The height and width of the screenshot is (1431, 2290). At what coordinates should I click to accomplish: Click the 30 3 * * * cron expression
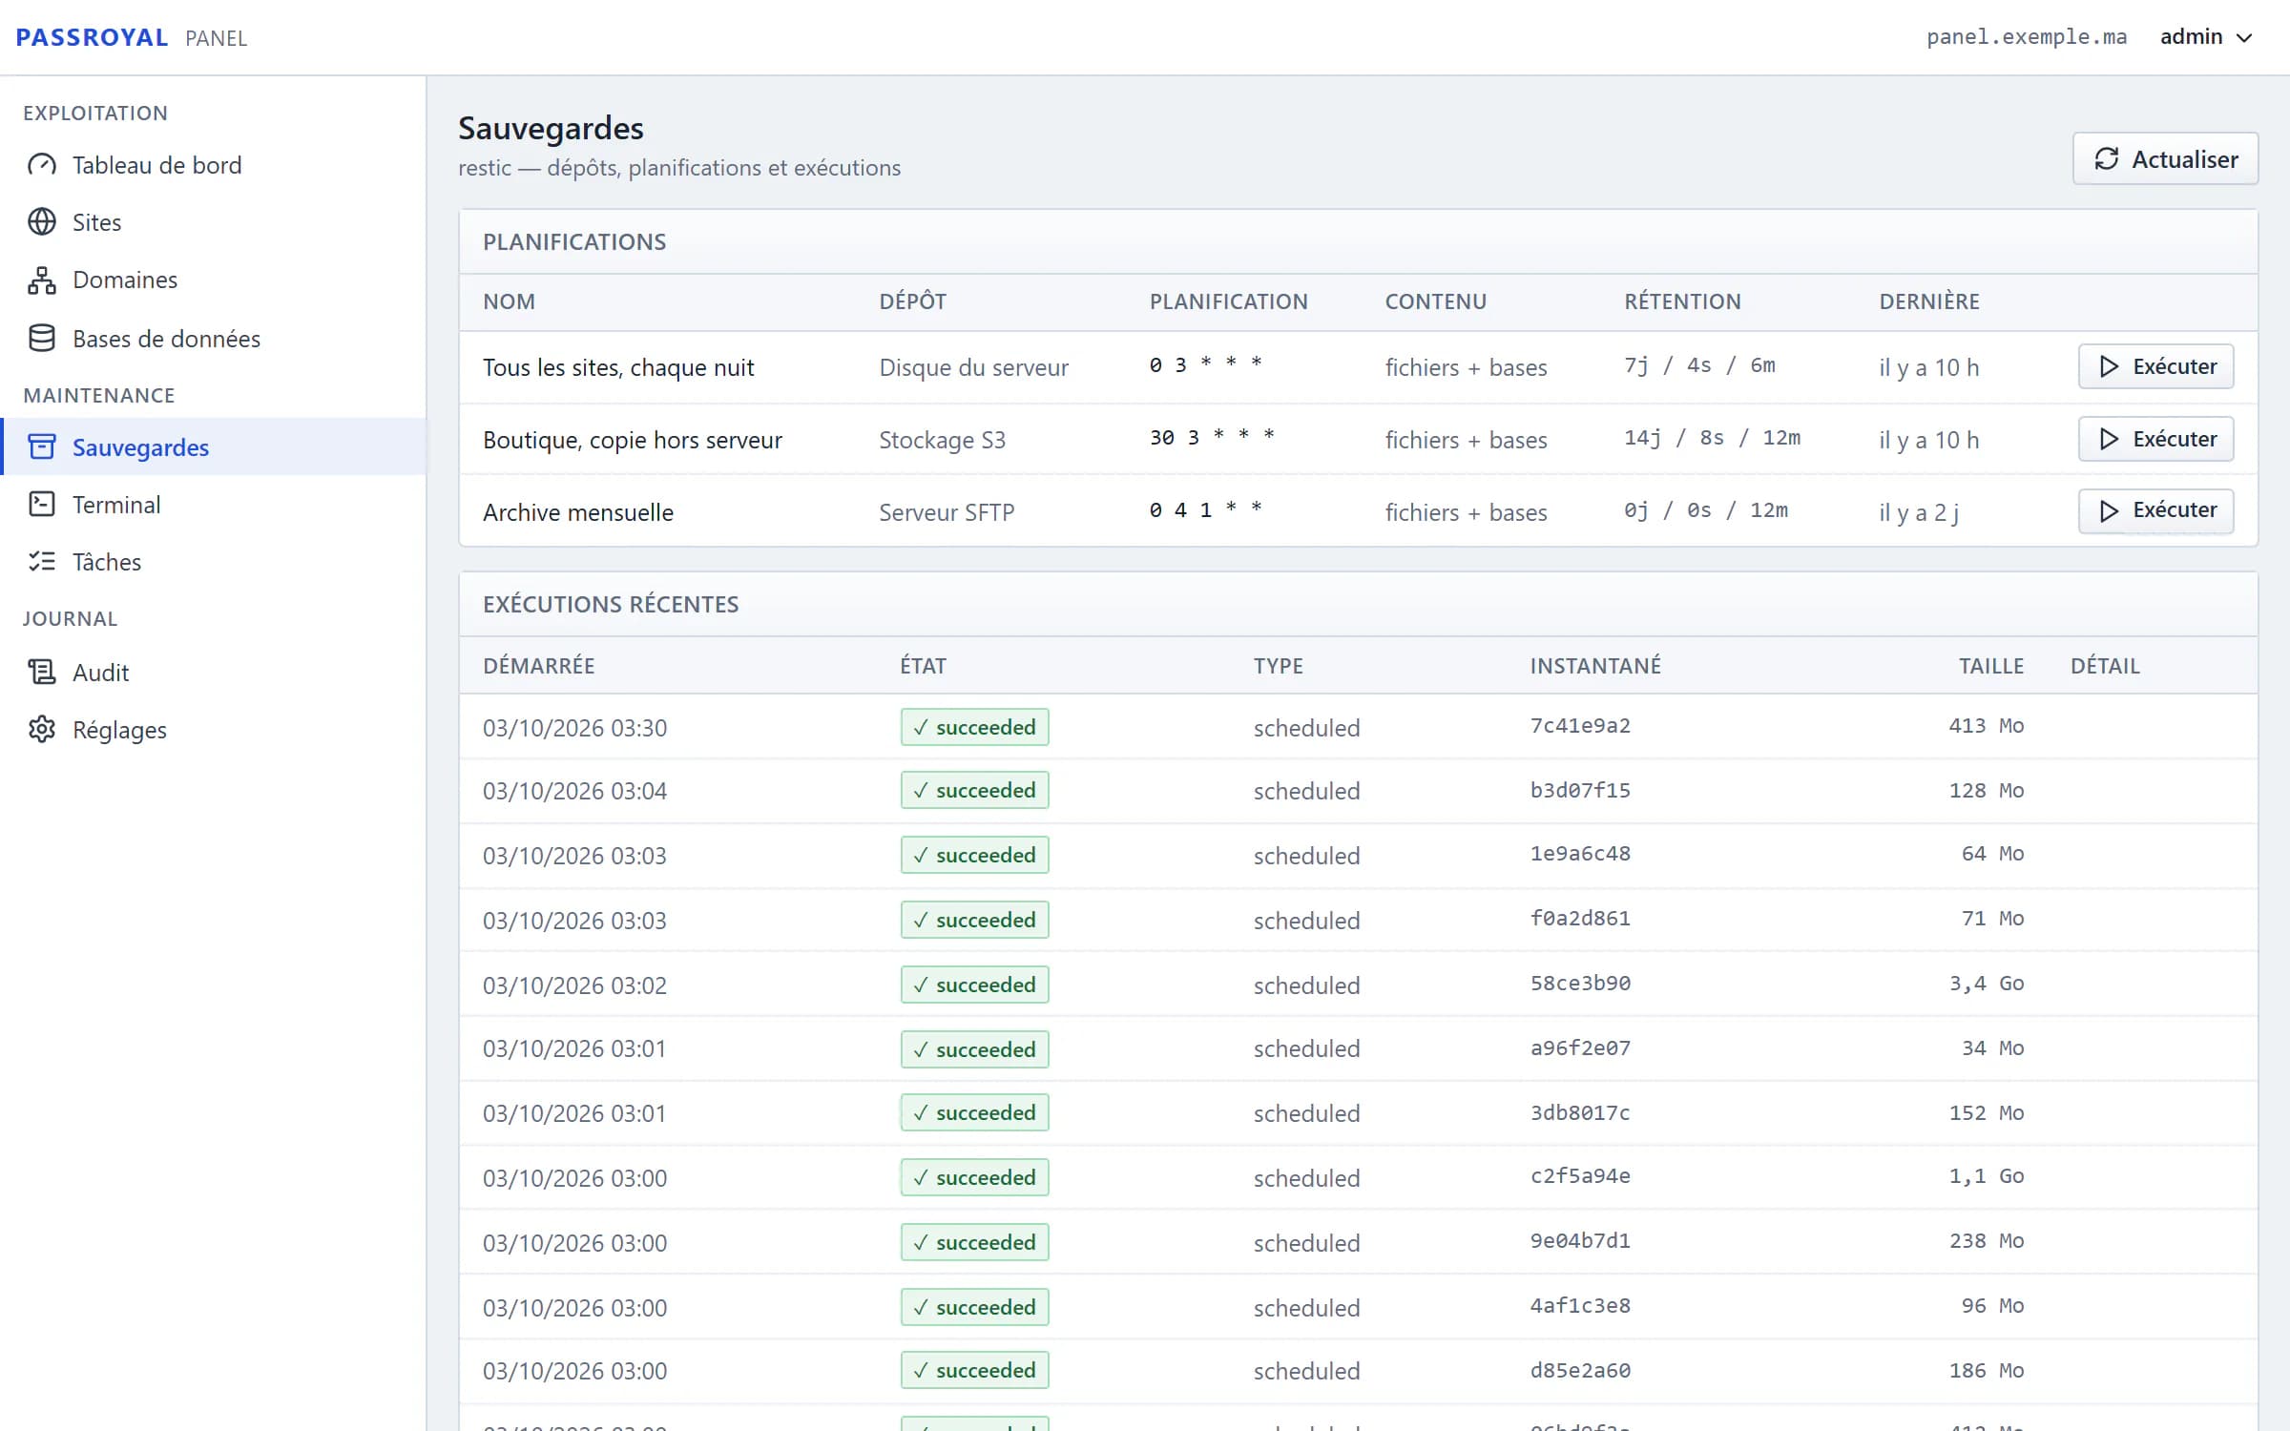[x=1212, y=438]
